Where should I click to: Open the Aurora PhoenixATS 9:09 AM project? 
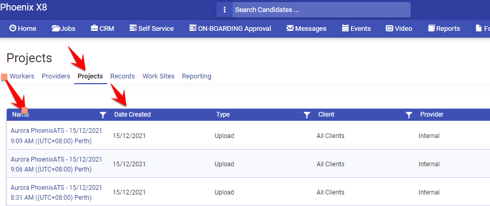click(x=56, y=135)
